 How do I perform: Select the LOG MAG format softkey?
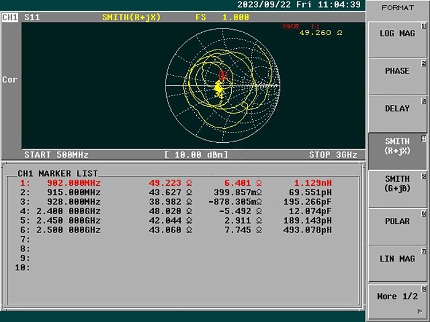(x=397, y=39)
